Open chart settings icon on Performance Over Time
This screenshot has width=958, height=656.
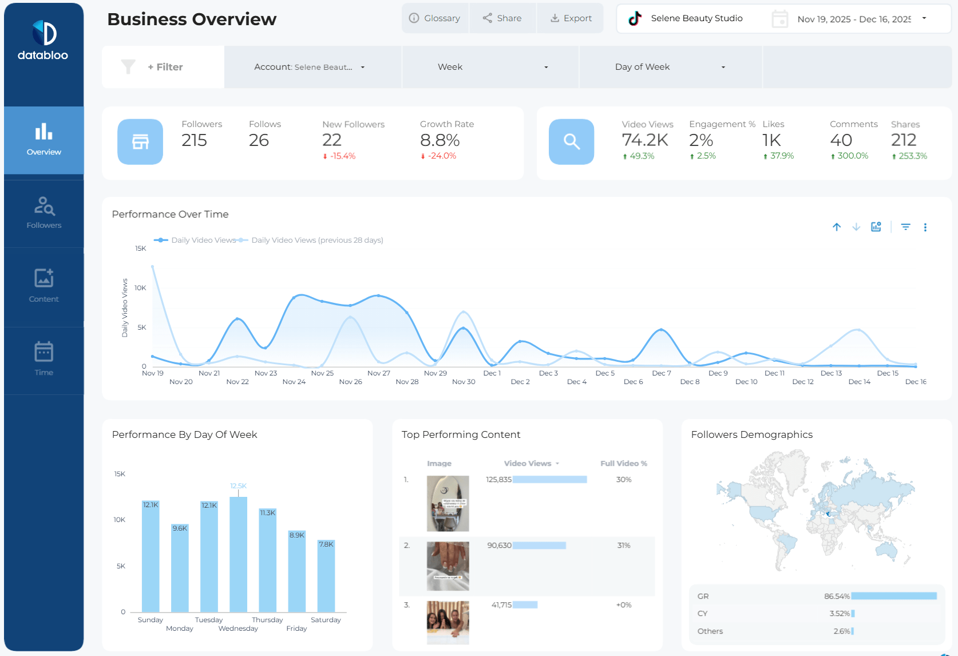click(x=876, y=227)
